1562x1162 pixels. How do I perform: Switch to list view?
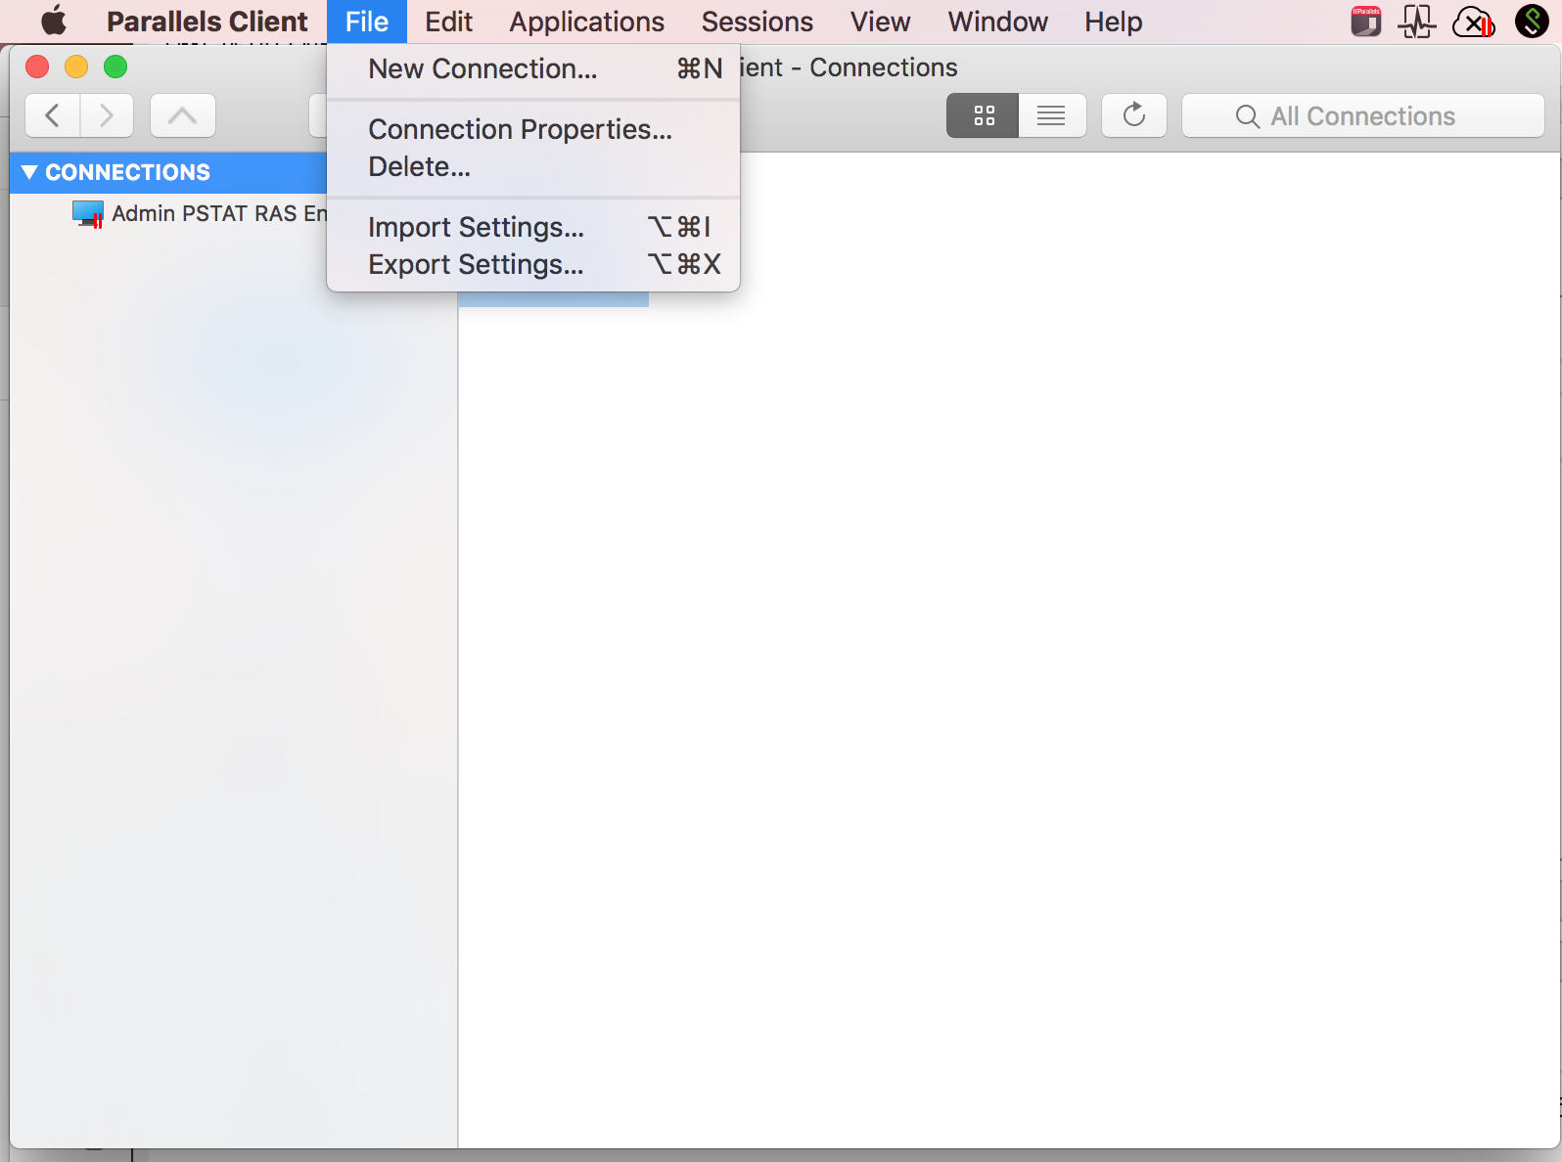[x=1052, y=115]
